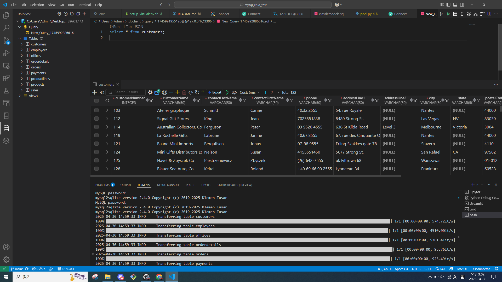Check the select-all checkbox in the table header
Screen dimensions: 502x282
[96, 101]
